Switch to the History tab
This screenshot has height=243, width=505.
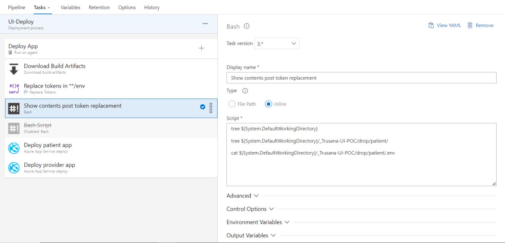point(152,8)
